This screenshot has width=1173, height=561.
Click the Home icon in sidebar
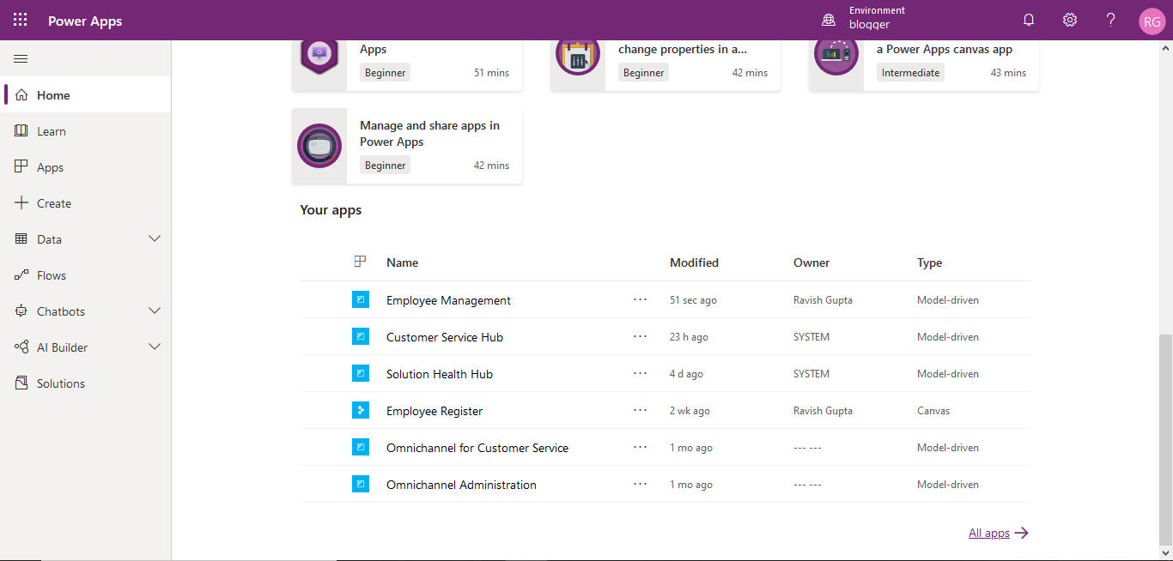tap(21, 95)
